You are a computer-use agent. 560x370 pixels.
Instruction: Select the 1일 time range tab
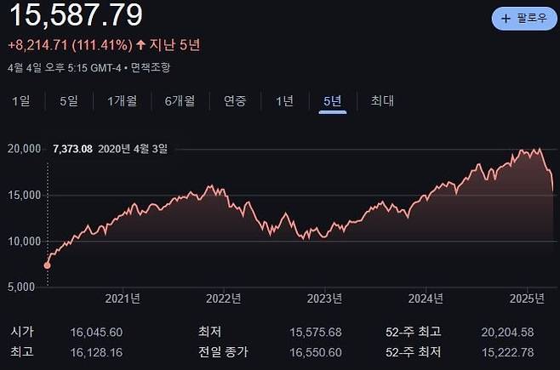21,101
